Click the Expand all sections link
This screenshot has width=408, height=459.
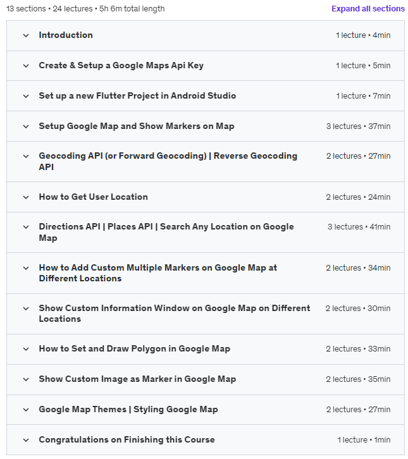[368, 8]
